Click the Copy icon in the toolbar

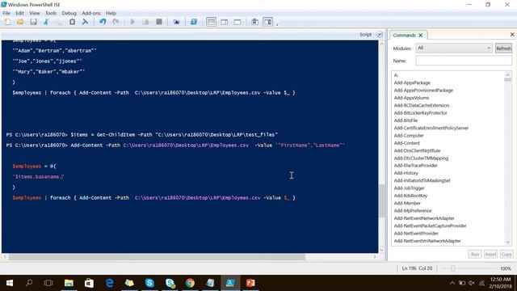[59, 22]
